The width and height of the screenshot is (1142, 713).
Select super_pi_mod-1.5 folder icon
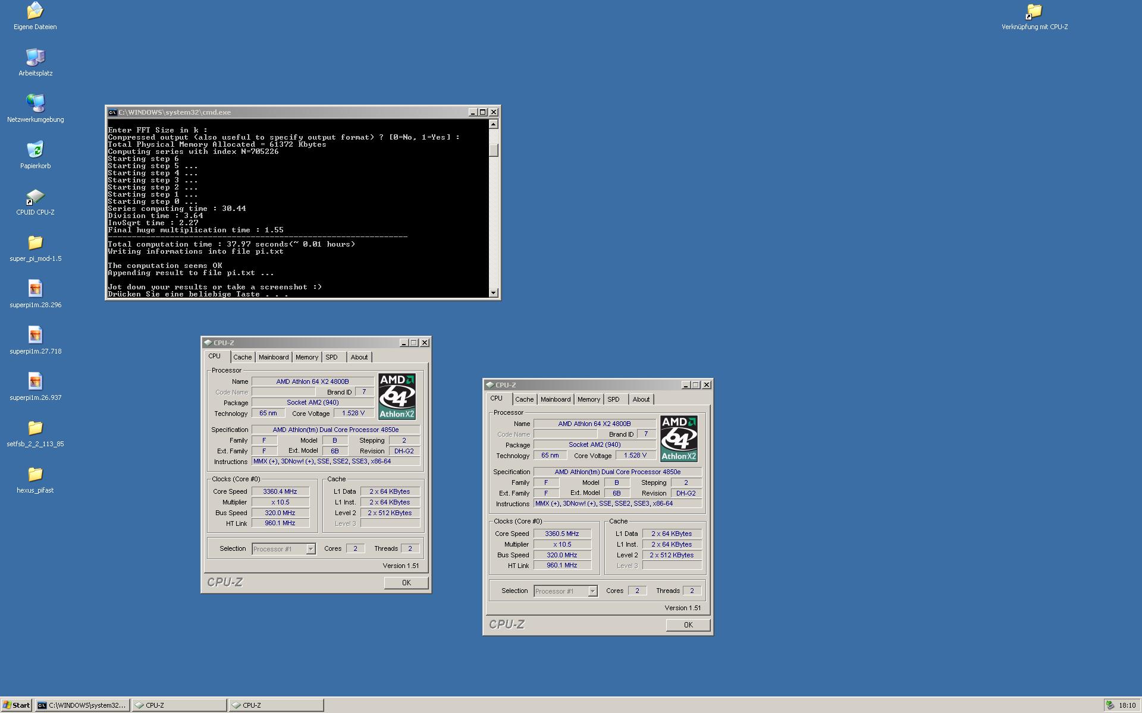(35, 243)
